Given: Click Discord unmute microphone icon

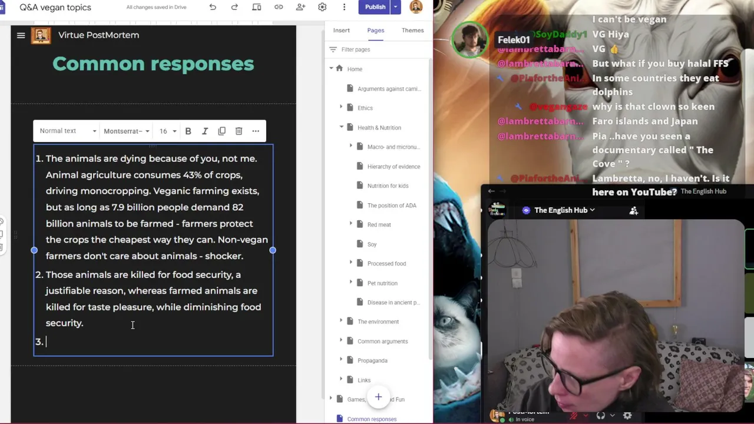Looking at the screenshot, I should click(x=574, y=416).
